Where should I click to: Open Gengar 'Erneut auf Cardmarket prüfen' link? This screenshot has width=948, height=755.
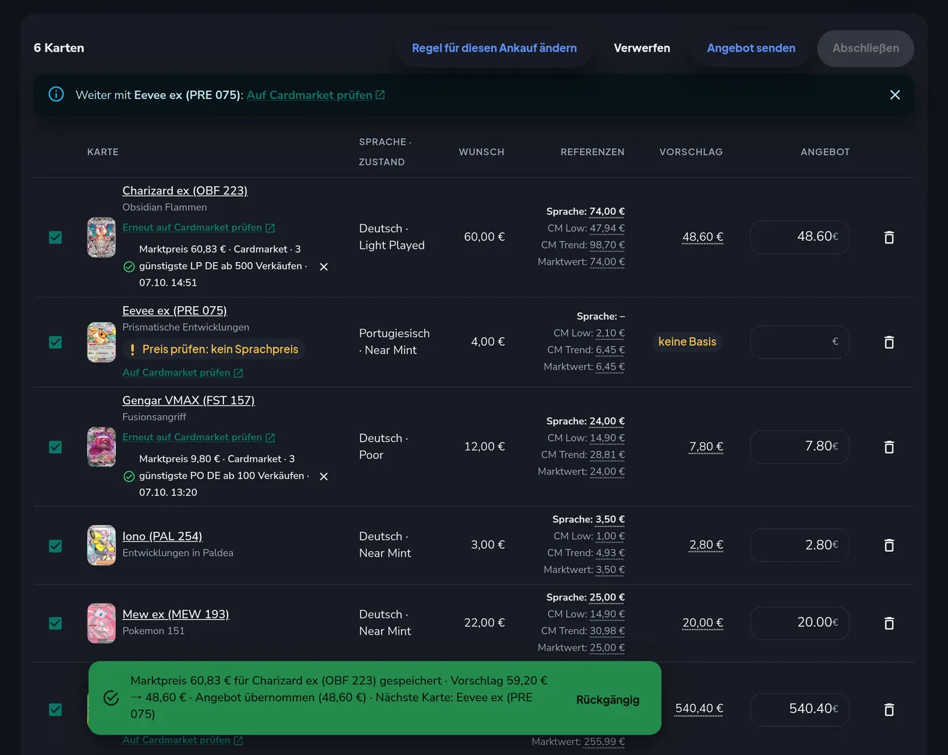coord(198,437)
